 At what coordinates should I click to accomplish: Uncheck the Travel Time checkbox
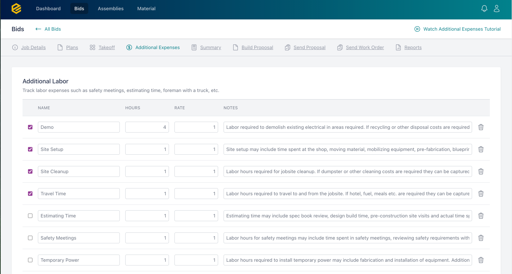(30, 194)
